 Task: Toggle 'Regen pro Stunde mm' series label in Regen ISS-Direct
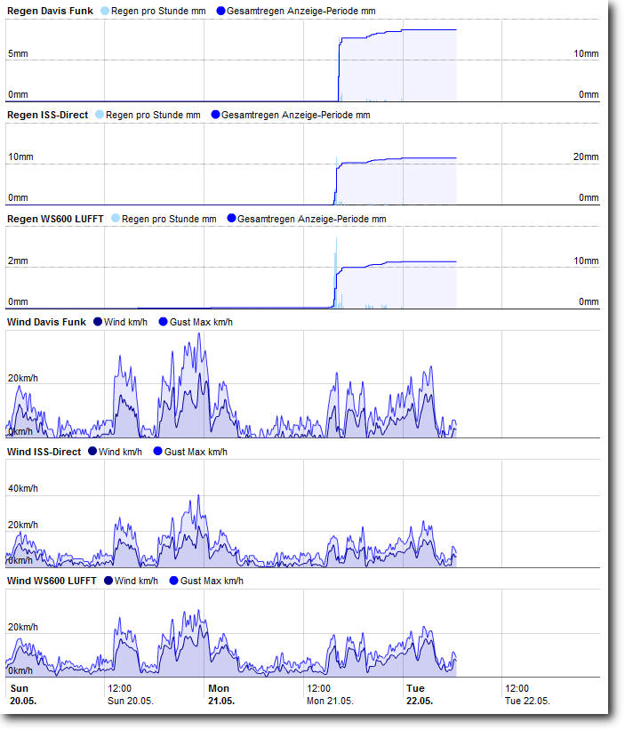pyautogui.click(x=153, y=115)
